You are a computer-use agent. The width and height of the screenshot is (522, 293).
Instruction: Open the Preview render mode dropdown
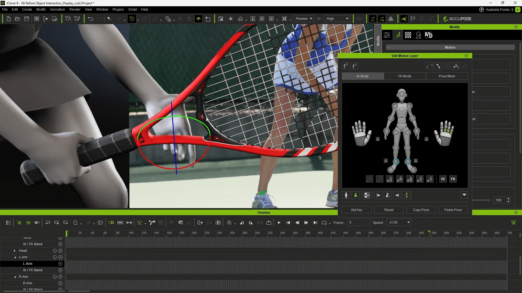[x=303, y=18]
